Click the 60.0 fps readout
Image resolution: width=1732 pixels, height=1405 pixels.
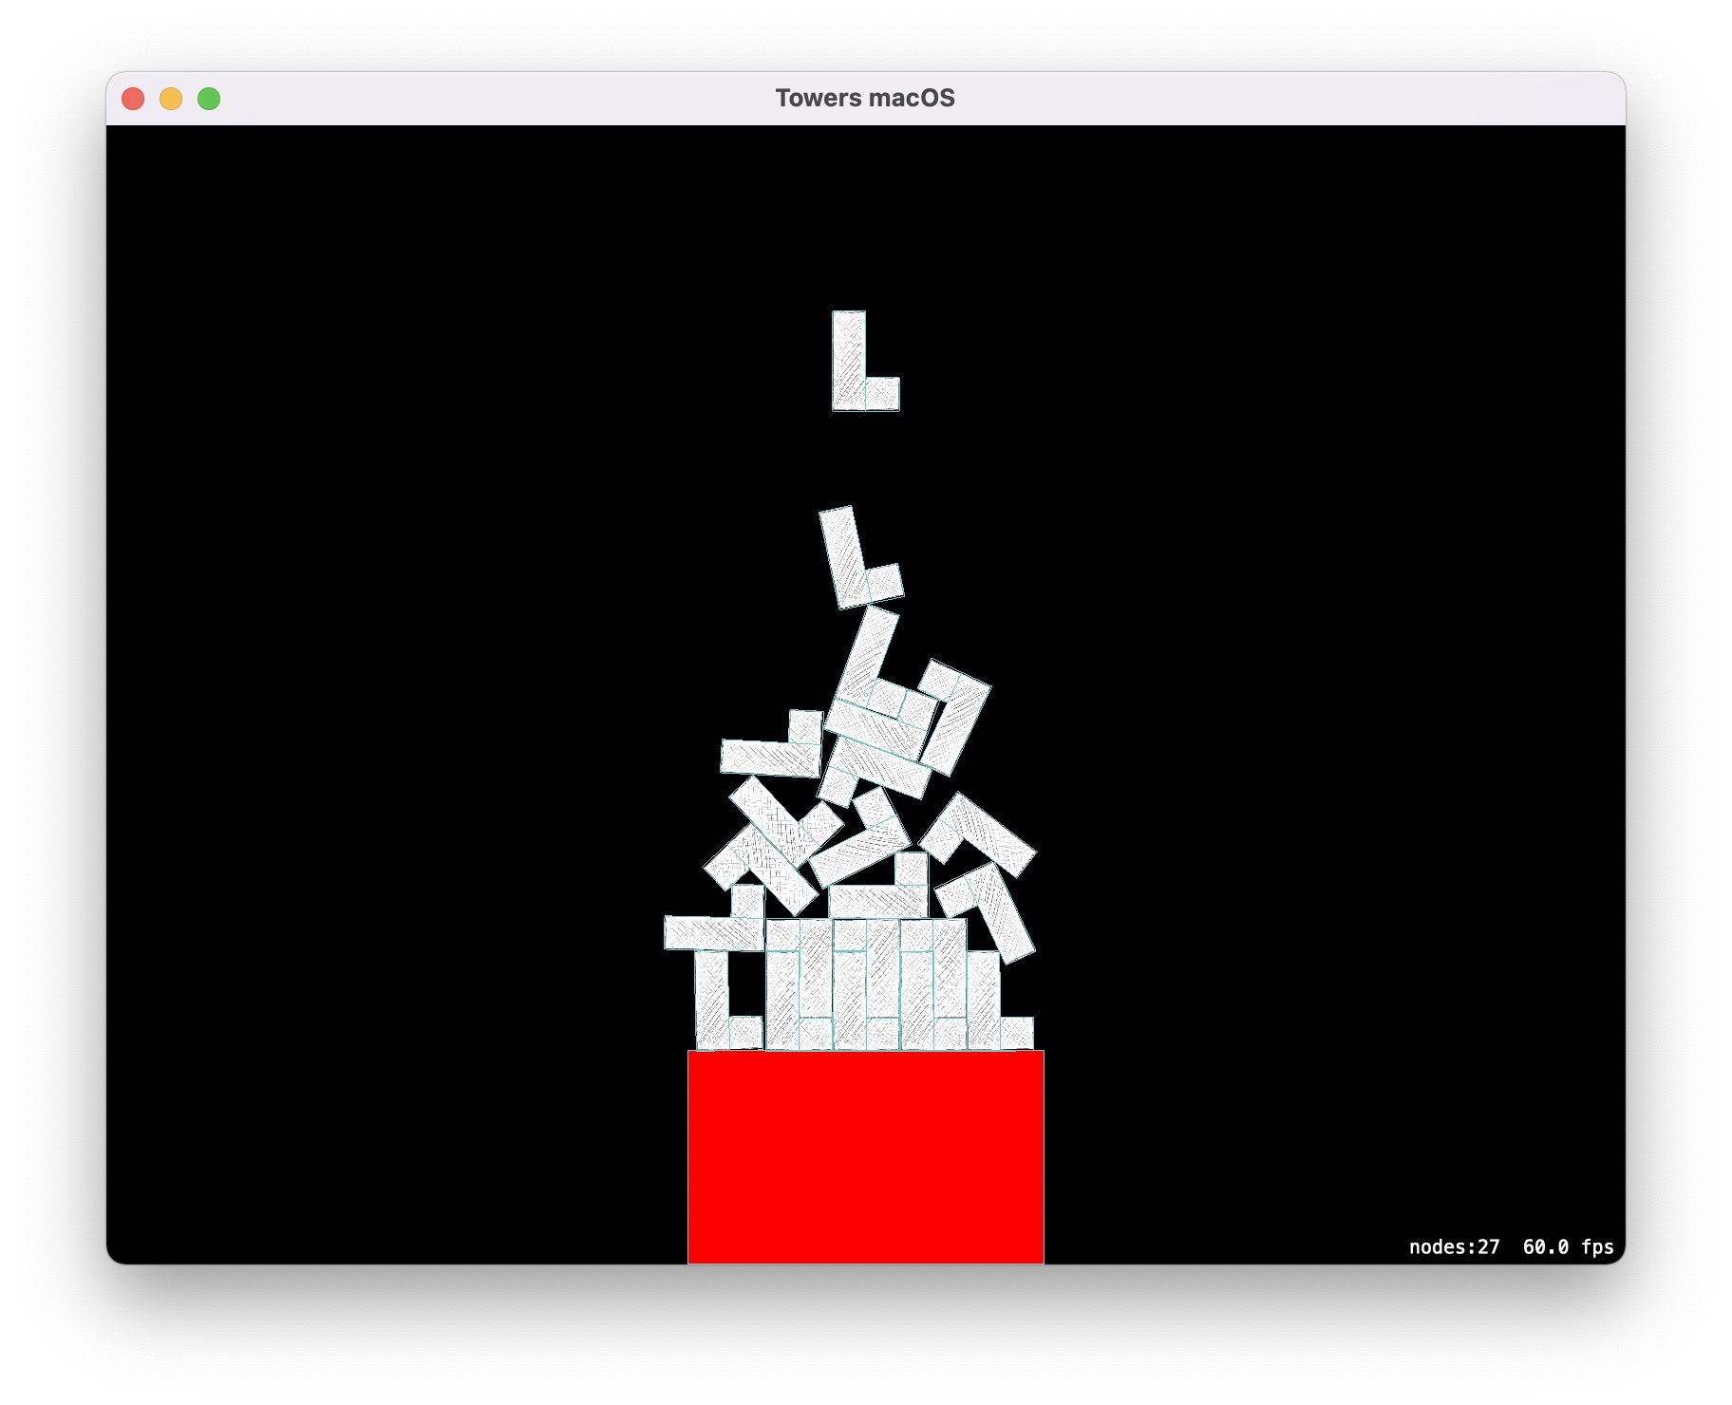coord(1568,1246)
